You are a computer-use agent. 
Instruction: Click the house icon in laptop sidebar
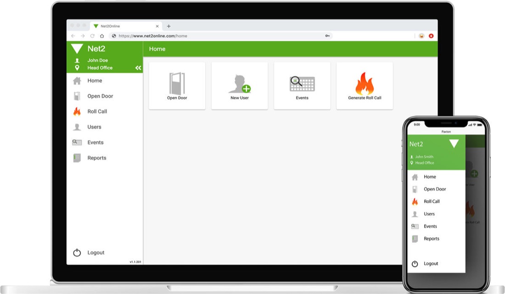77,81
